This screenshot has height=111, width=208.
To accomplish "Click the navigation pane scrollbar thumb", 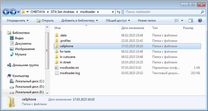I will 47,51.
